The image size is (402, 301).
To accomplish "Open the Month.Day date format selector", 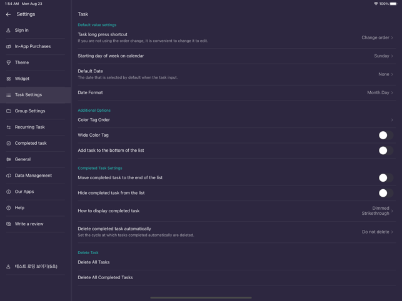I will click(x=380, y=92).
